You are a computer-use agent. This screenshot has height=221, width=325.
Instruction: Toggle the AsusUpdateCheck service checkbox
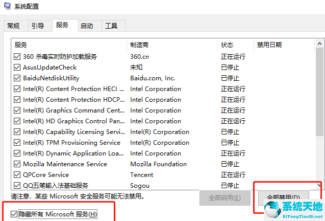click(x=17, y=68)
